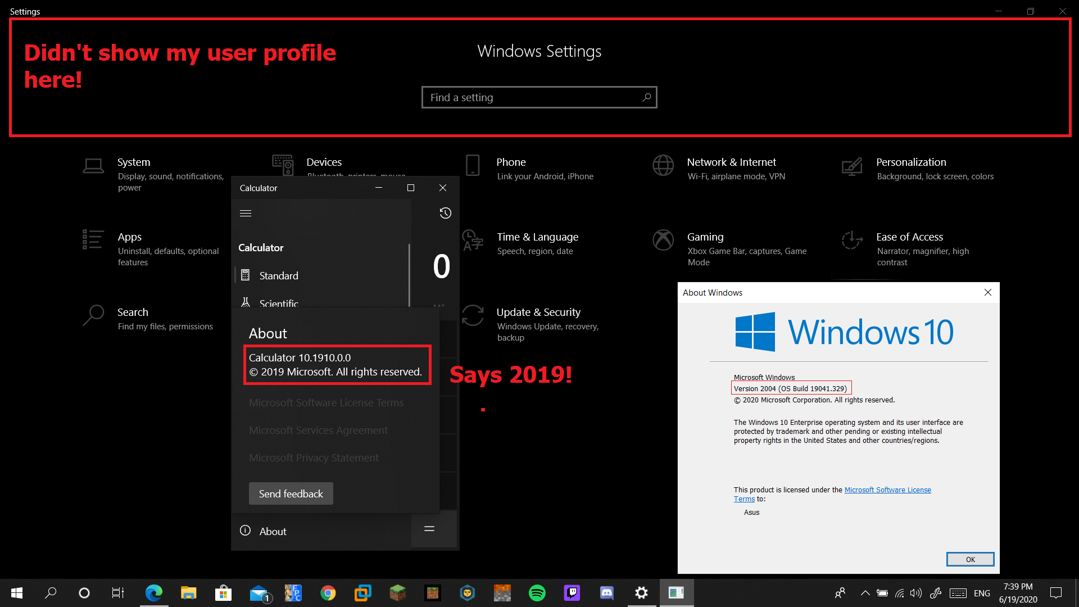
Task: Launch Google Chrome from taskbar
Action: click(x=328, y=593)
